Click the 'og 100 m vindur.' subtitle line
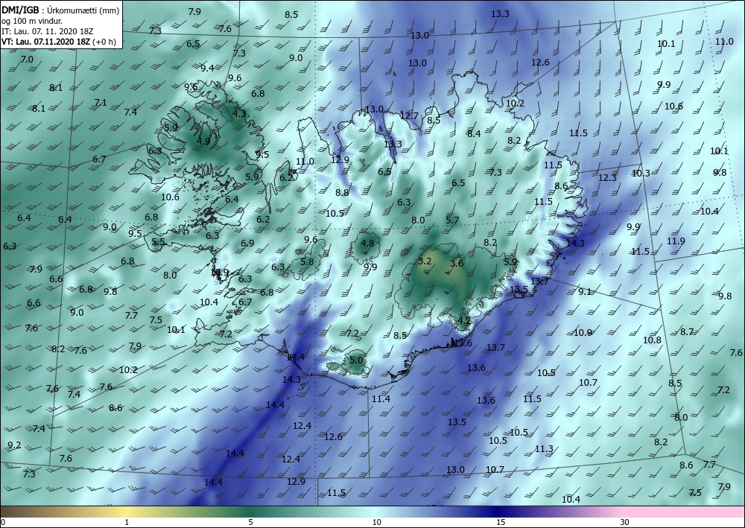Viewport: 745px width, 528px height. 32,21
